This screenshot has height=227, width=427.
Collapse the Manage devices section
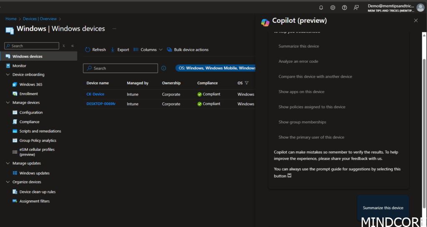pos(8,103)
